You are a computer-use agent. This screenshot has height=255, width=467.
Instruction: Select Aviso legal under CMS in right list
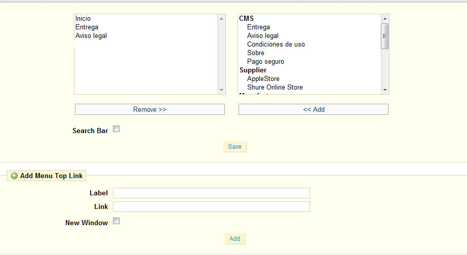(263, 36)
